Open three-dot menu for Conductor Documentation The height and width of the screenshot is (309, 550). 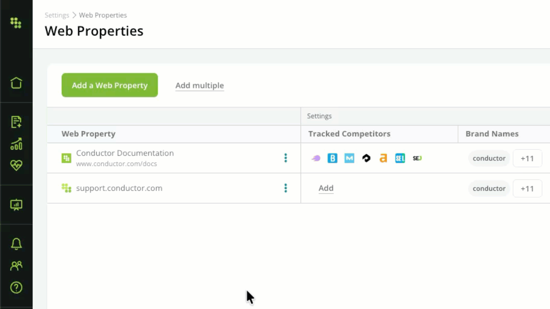(285, 158)
